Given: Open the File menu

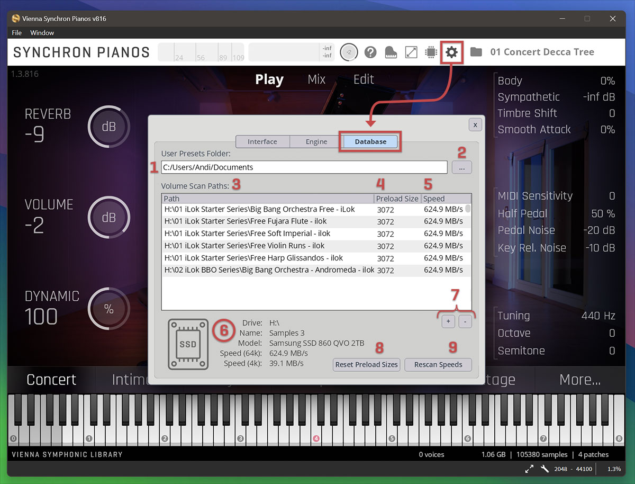Looking at the screenshot, I should (17, 33).
